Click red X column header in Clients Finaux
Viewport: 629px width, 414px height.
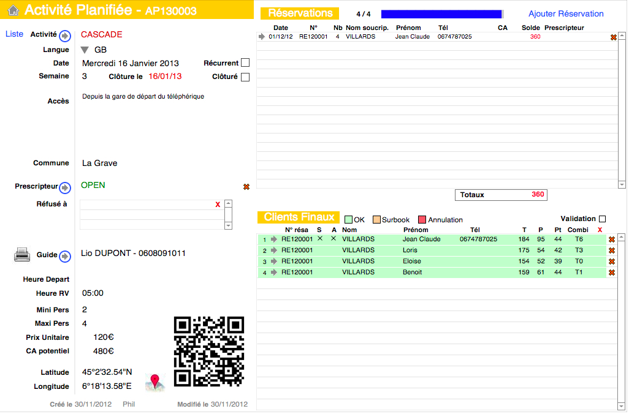pos(600,230)
